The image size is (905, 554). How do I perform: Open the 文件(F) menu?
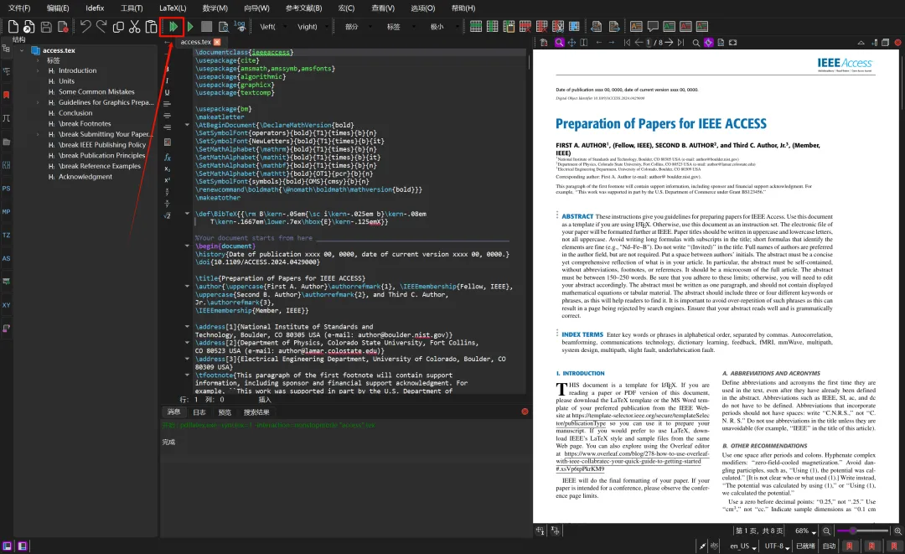(x=19, y=8)
